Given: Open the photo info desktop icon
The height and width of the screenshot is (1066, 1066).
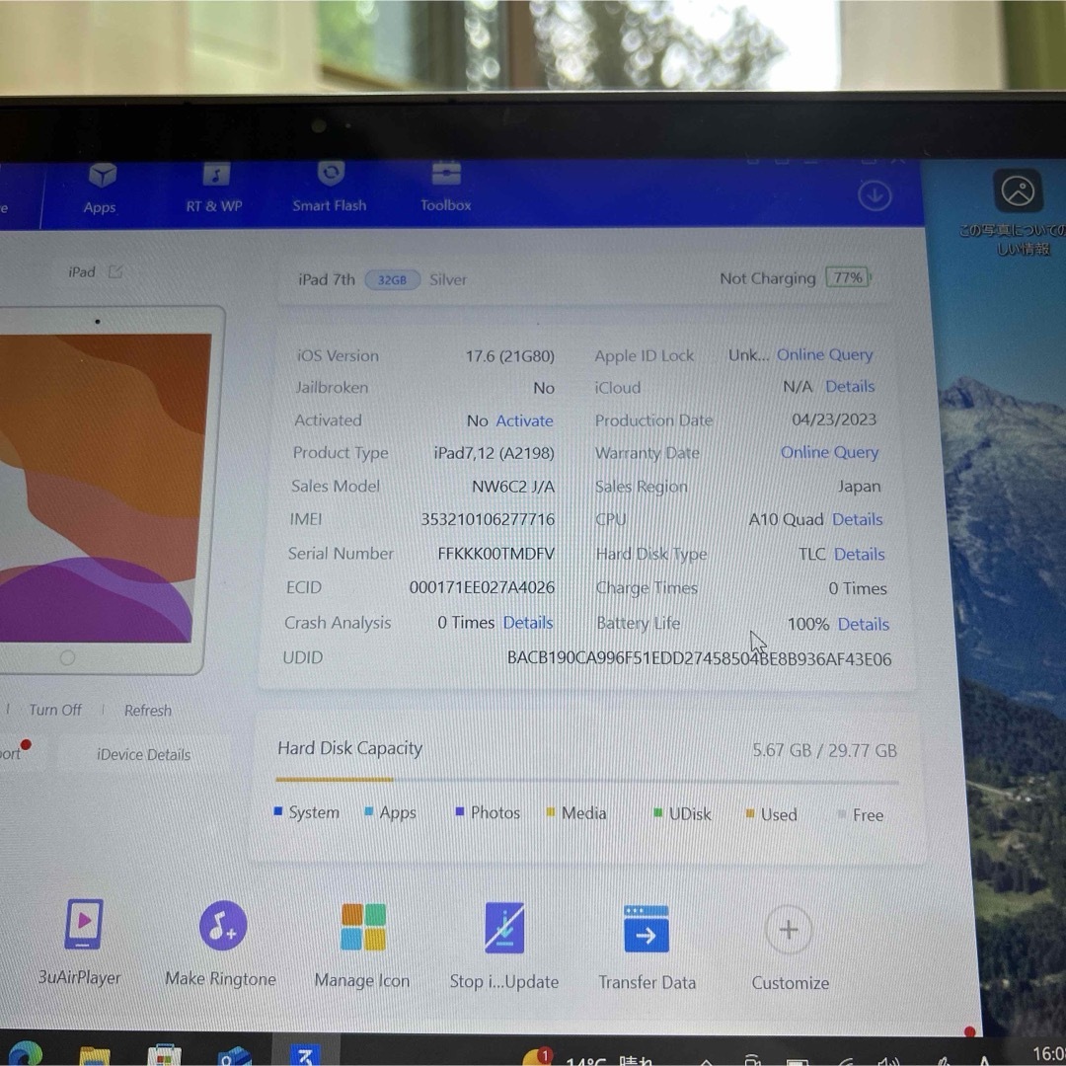Looking at the screenshot, I should (1018, 191).
